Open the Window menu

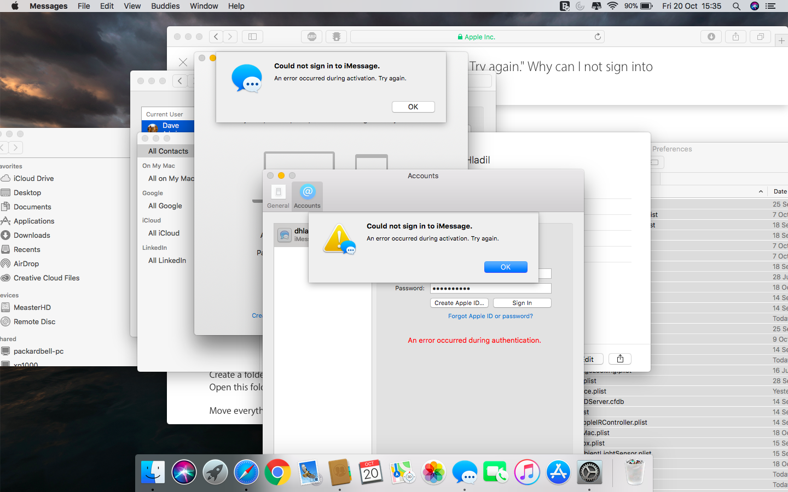pos(204,6)
